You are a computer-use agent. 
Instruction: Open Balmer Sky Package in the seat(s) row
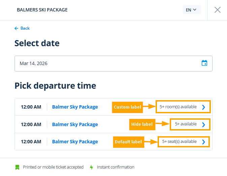75,142
